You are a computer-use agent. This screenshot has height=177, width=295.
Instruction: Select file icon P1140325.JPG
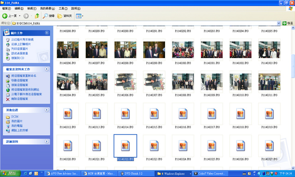click(212, 146)
